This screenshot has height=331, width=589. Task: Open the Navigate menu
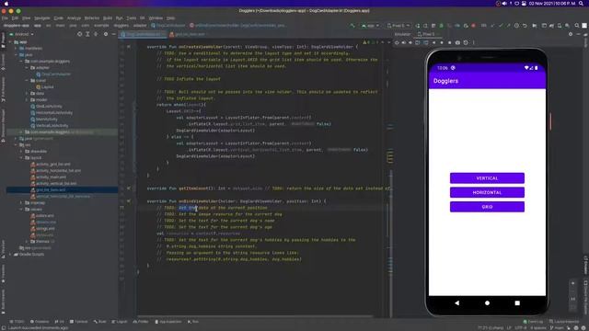42,18
